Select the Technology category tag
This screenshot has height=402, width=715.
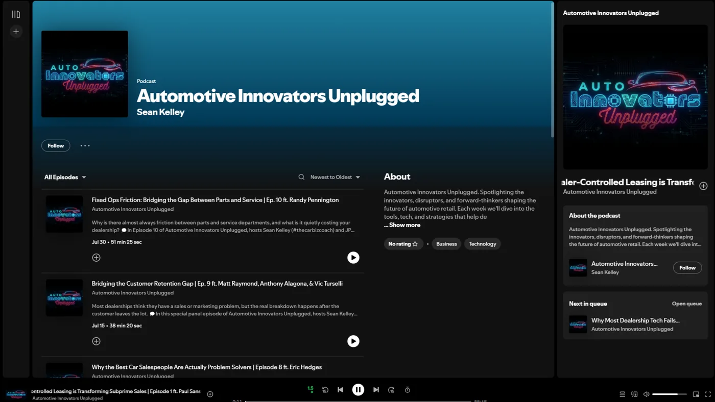[482, 244]
